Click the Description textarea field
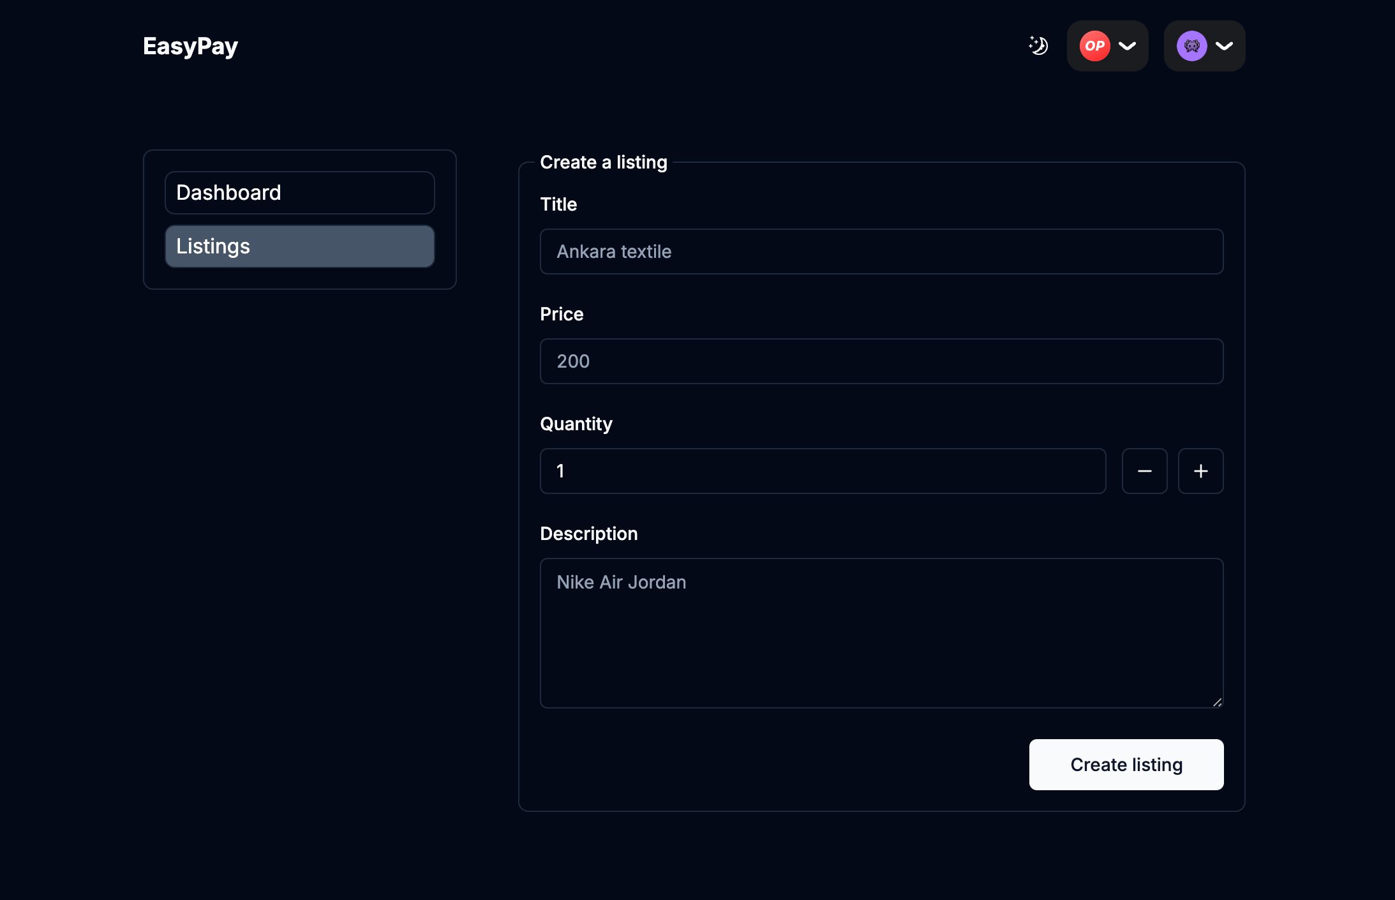1395x900 pixels. click(x=881, y=633)
